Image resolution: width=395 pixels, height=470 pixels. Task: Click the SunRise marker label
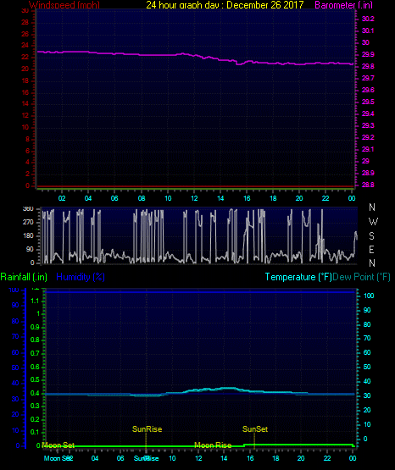pyautogui.click(x=147, y=429)
